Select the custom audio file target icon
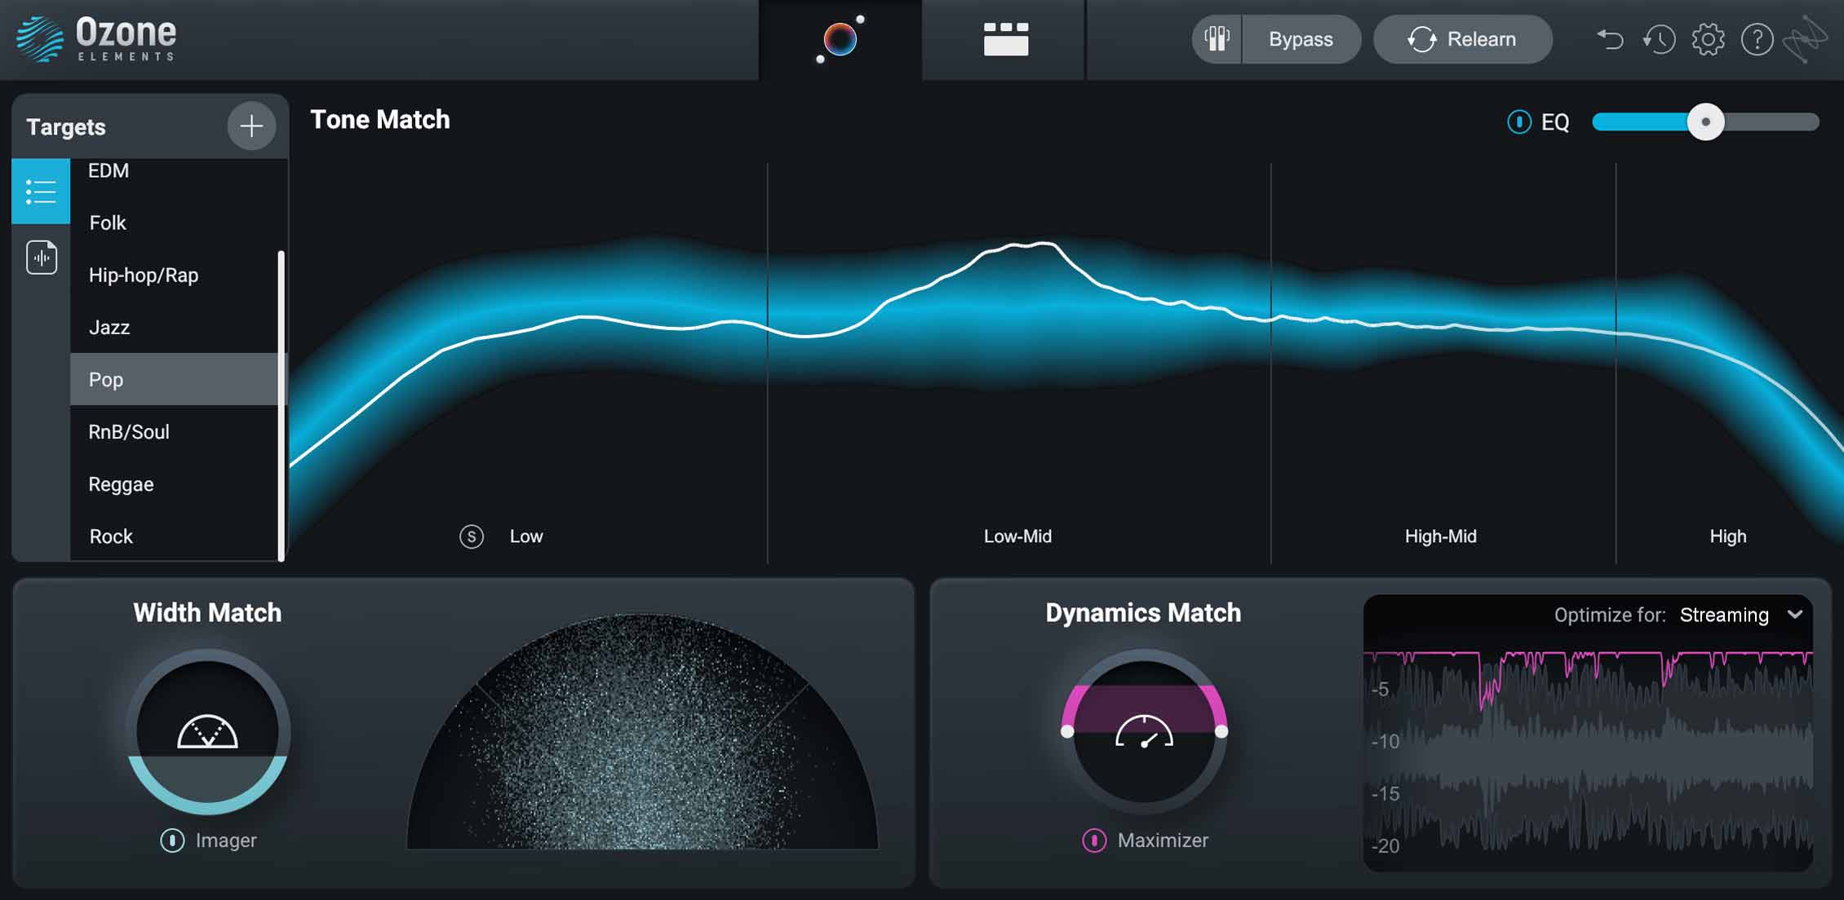The image size is (1844, 900). [x=42, y=258]
